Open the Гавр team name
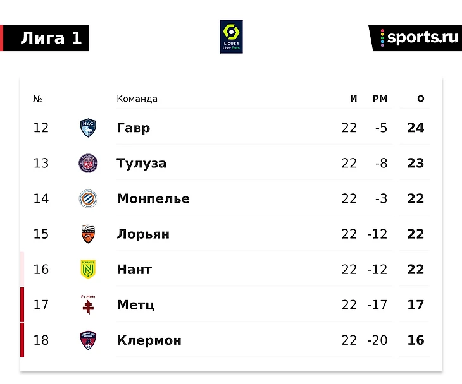Screen dimensions: 462x384 tap(134, 128)
